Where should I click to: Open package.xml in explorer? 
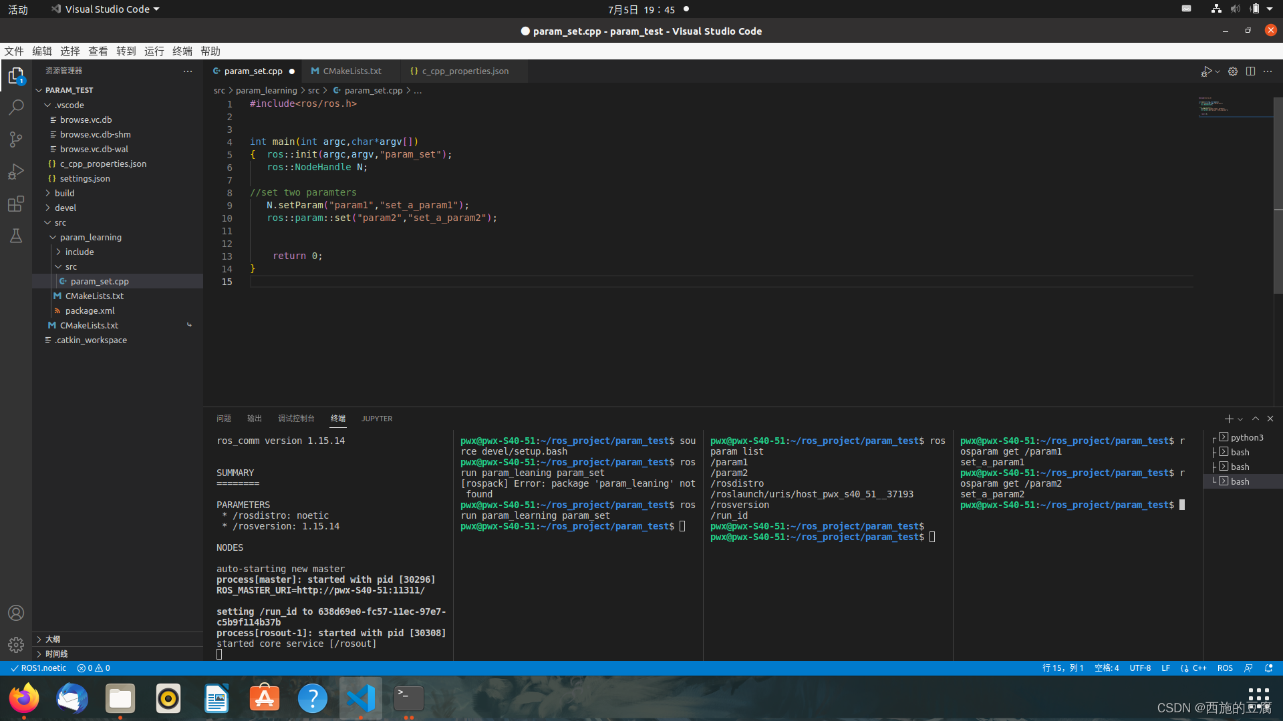click(x=118, y=310)
